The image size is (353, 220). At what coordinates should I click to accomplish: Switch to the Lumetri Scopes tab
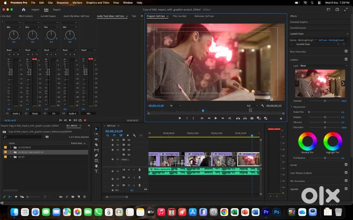pos(48,16)
